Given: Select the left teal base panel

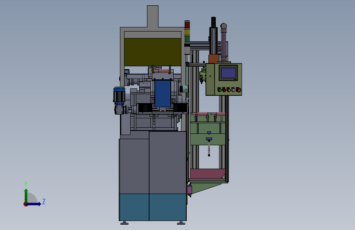Looking at the screenshot, I should coord(134,207).
